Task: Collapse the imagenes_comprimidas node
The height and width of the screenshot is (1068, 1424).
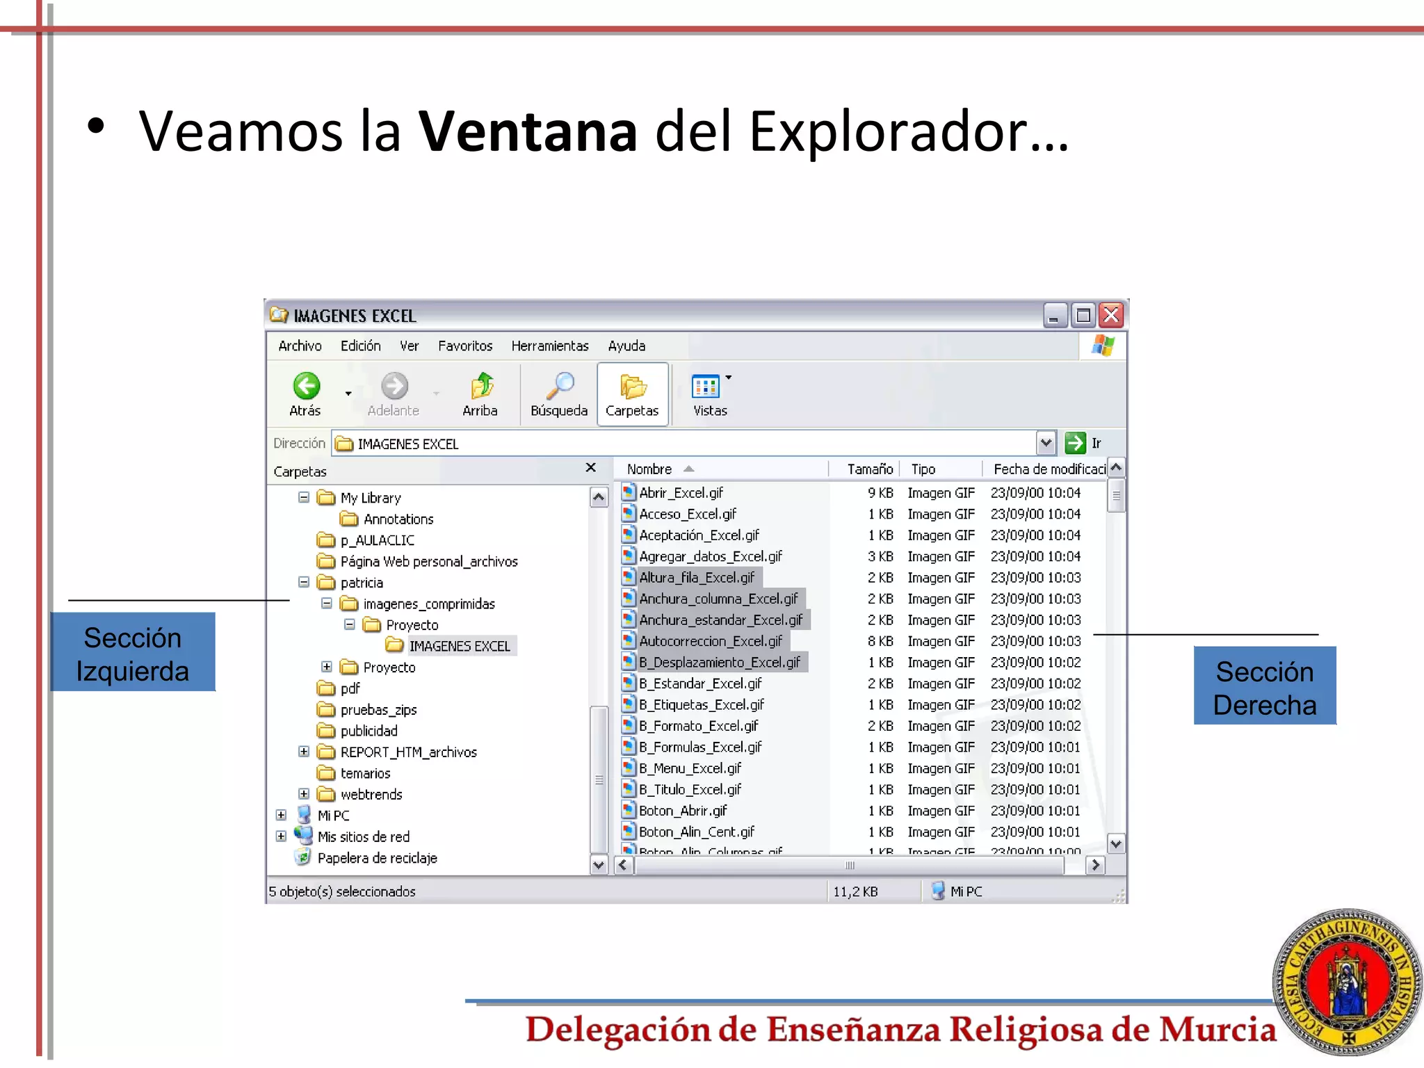Action: (x=327, y=604)
